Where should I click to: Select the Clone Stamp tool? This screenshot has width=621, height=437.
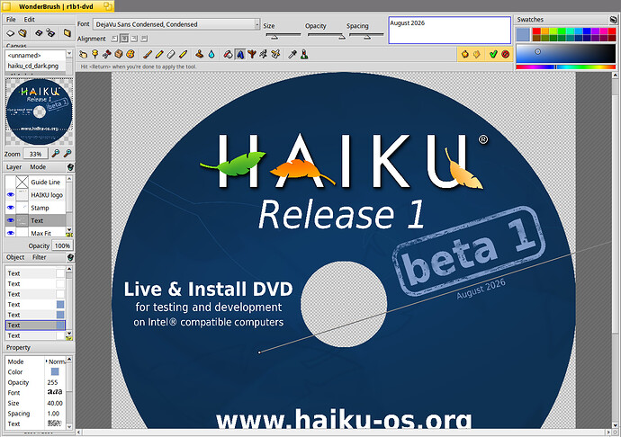(200, 54)
